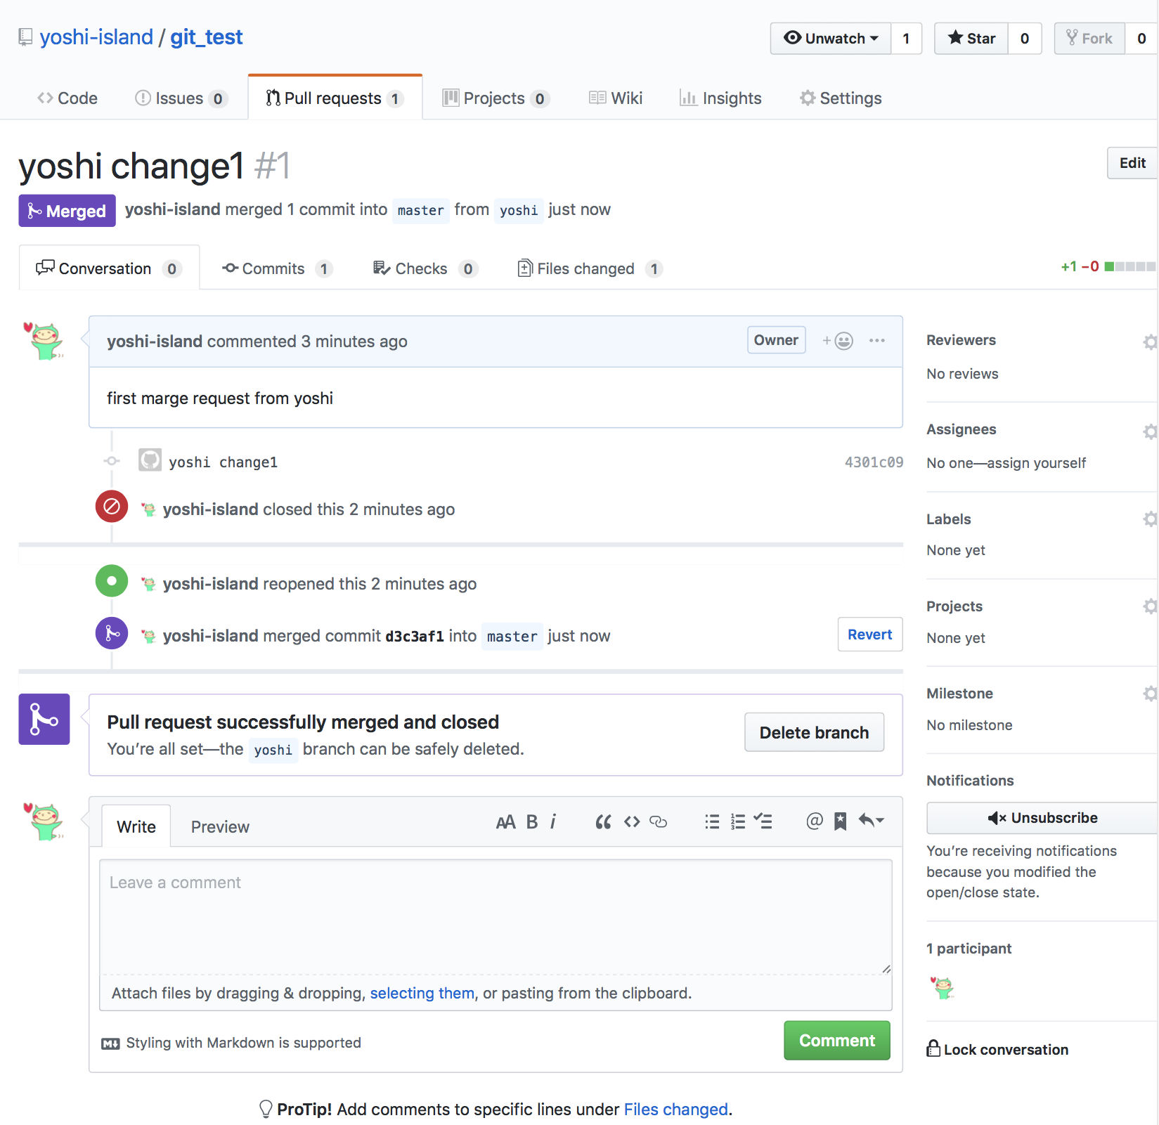Click the commit author avatar for yoshi change1
Image resolution: width=1159 pixels, height=1125 pixels.
tap(150, 460)
